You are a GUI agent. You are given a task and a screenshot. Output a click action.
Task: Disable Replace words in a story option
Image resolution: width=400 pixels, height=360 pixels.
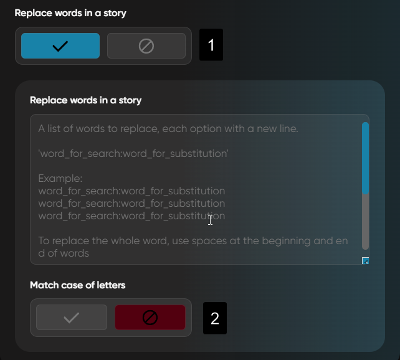click(146, 46)
